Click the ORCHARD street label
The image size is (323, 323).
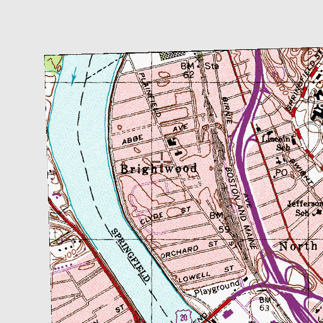click(x=179, y=252)
